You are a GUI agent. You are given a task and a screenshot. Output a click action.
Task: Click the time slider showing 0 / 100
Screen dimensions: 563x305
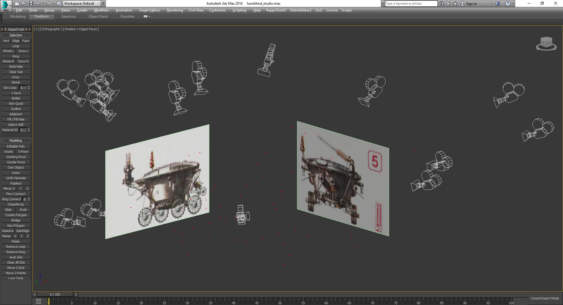pos(55,295)
